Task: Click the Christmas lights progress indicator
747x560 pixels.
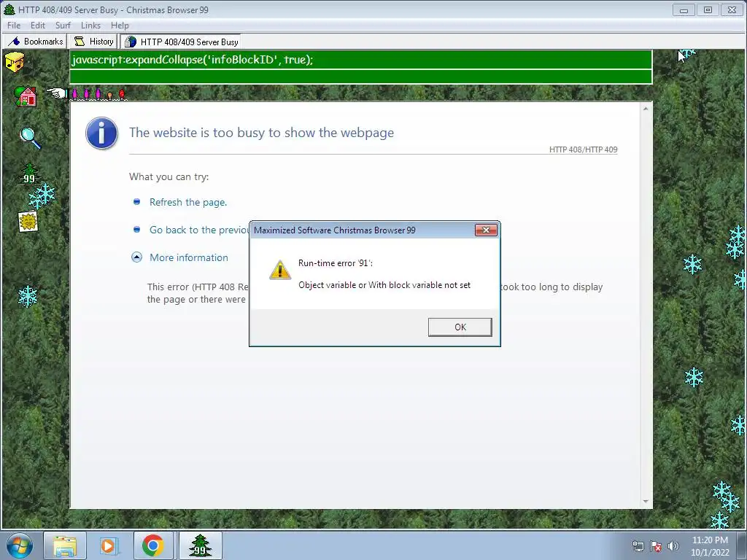Action: 98,94
